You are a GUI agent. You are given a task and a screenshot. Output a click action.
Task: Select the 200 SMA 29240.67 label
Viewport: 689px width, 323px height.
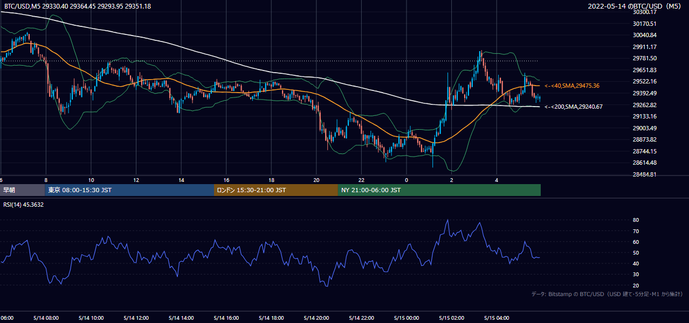pyautogui.click(x=574, y=107)
